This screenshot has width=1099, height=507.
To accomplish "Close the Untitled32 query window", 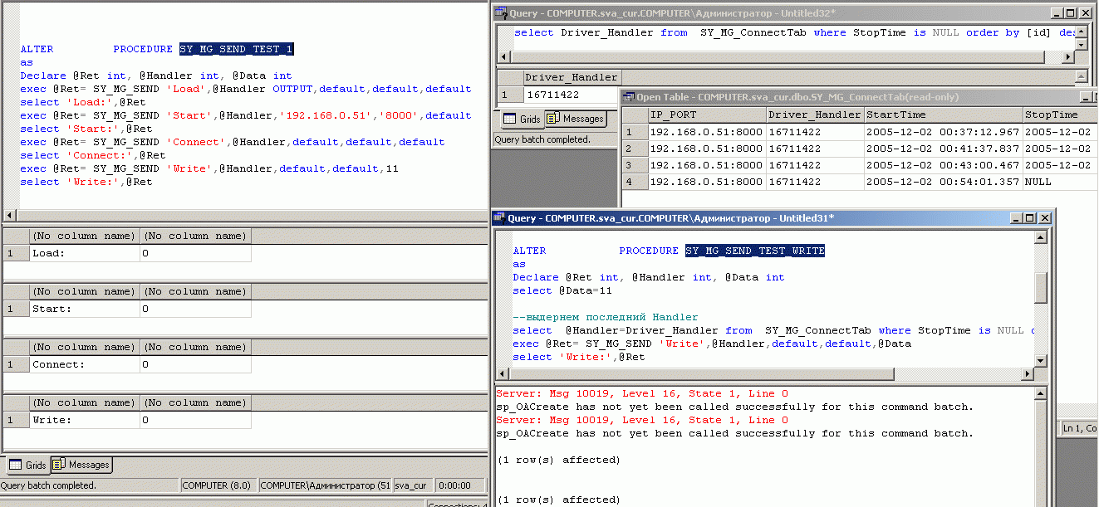I will coord(1085,12).
